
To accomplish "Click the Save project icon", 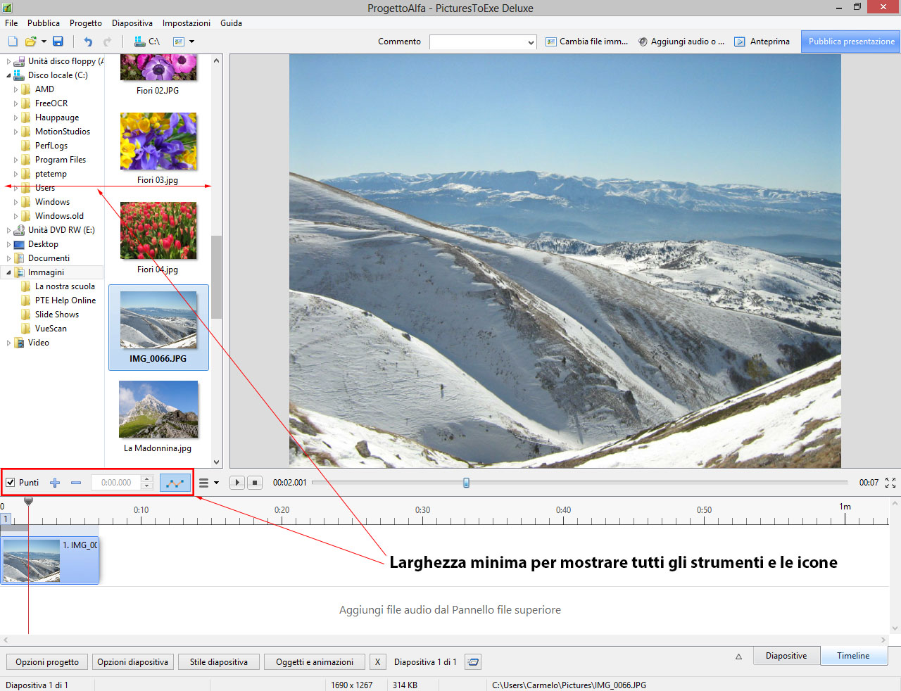I will tap(58, 42).
